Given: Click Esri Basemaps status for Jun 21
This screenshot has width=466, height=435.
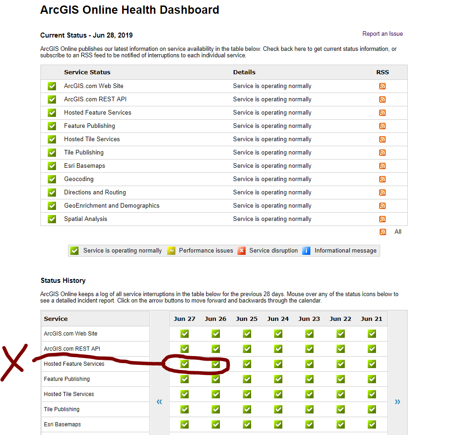Looking at the screenshot, I should pos(372,424).
